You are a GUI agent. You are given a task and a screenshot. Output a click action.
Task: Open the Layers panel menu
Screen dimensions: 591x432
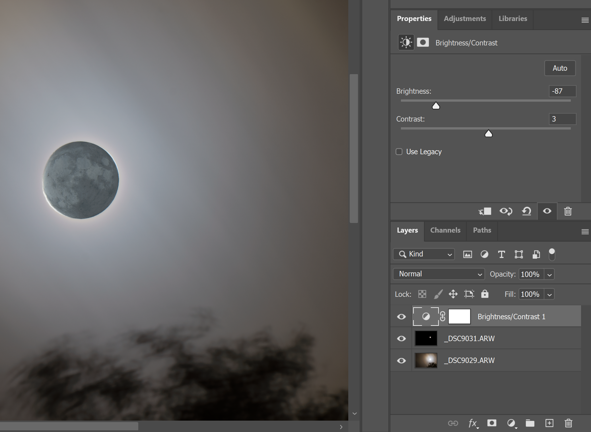[x=585, y=231]
